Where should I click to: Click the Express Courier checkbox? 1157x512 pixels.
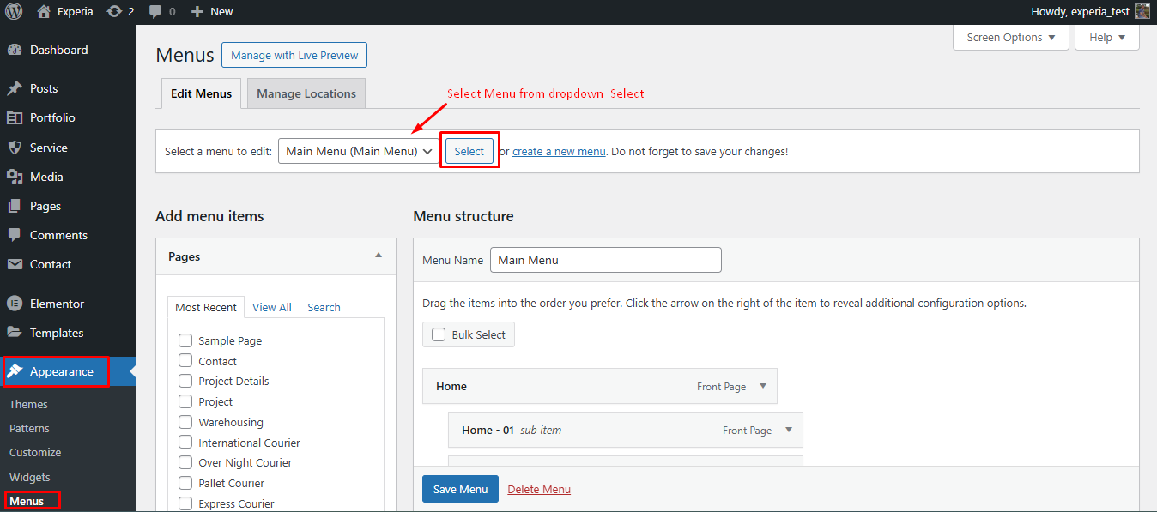185,503
